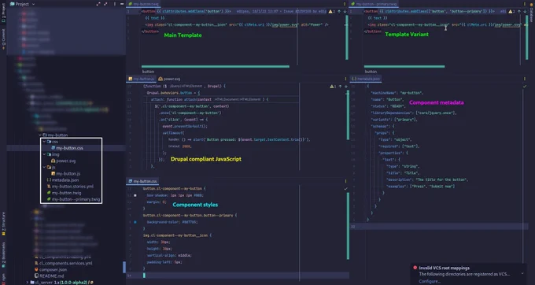This screenshot has width=535, height=285.
Task: Go to previous problem in my-button.twig editor
Action: tap(339, 12)
